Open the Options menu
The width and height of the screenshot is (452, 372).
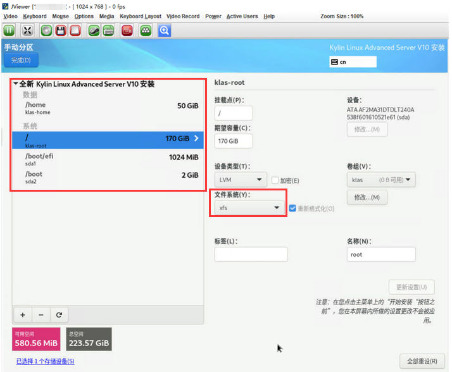point(84,16)
